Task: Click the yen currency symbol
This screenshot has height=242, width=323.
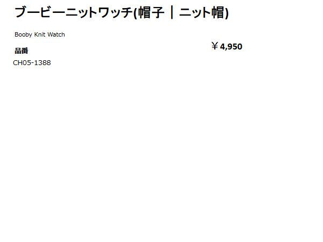Action: [215, 46]
